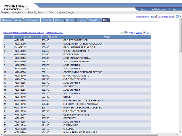Select the ACCOUNTING TECHNICIAN cell
Image resolution: width=182 pixels, height=136 pixels.
coord(107,58)
